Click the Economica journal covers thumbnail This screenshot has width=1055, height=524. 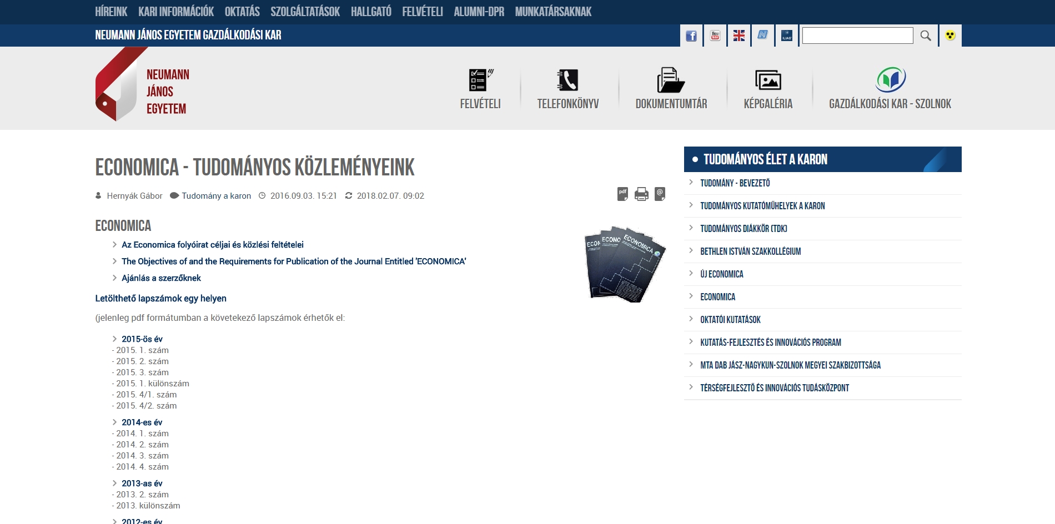(x=625, y=263)
